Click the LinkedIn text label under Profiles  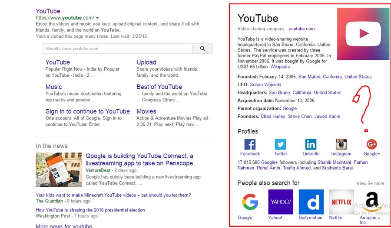click(x=311, y=154)
